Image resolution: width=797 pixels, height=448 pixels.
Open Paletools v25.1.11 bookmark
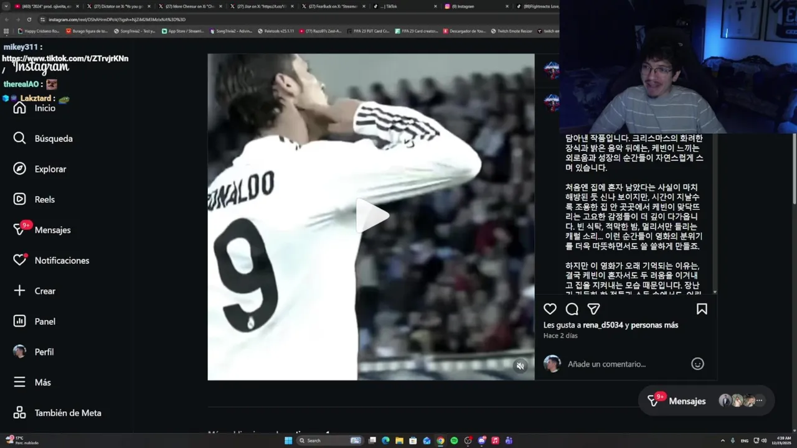click(x=276, y=31)
